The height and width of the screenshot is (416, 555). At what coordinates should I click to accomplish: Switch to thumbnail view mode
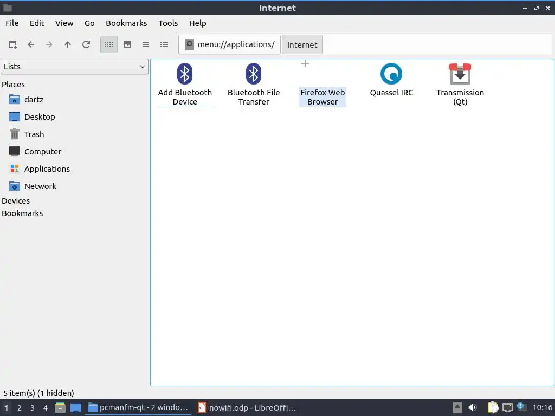click(127, 44)
